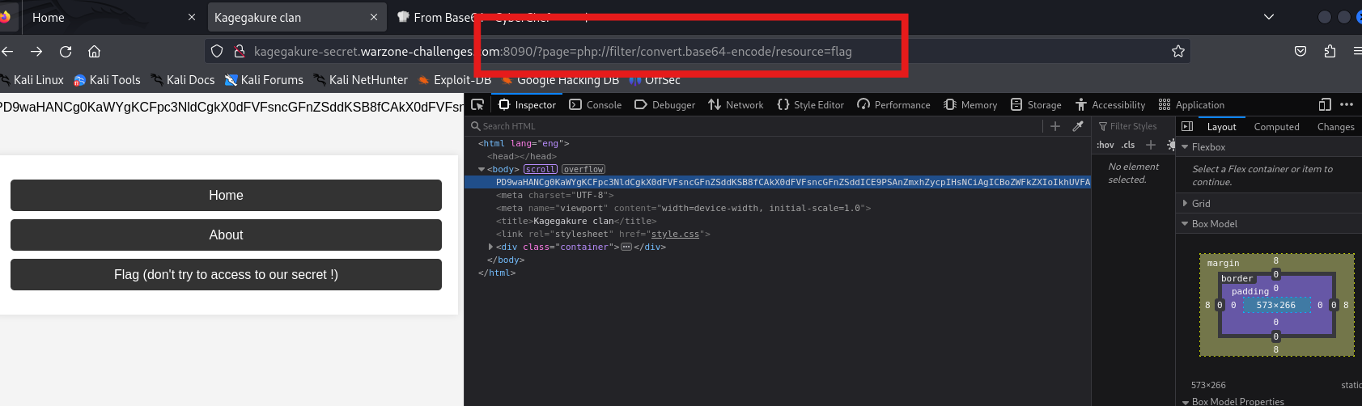
Task: Open the Application panel
Action: 1191,104
